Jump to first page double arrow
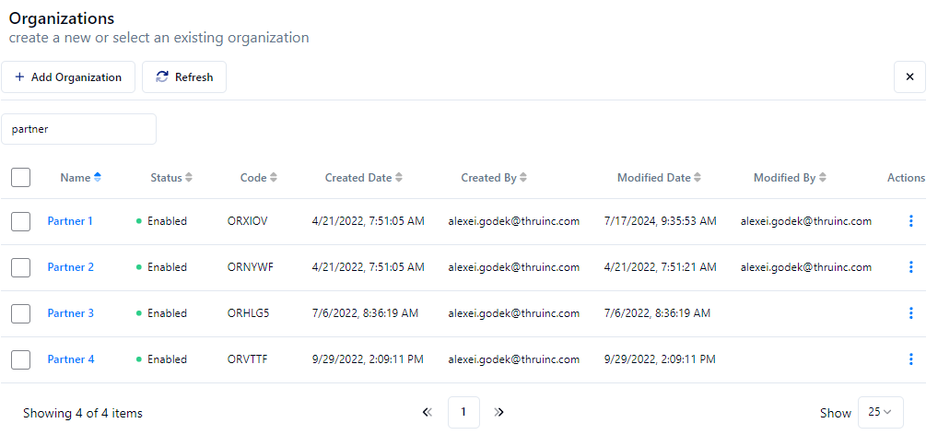The height and width of the screenshot is (435, 938). point(427,413)
